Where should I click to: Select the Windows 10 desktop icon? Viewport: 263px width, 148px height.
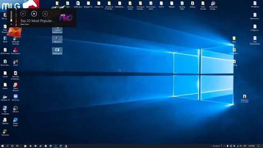pyautogui.click(x=5, y=97)
